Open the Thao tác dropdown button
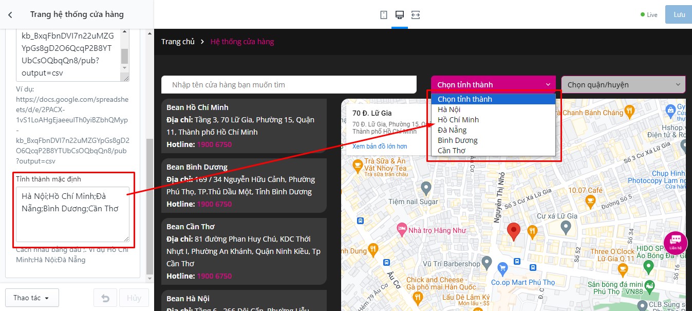Screen dimensions: 692x311 point(32,298)
